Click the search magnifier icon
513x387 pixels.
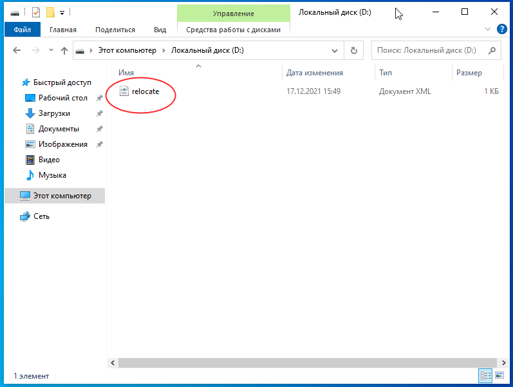(x=492, y=50)
